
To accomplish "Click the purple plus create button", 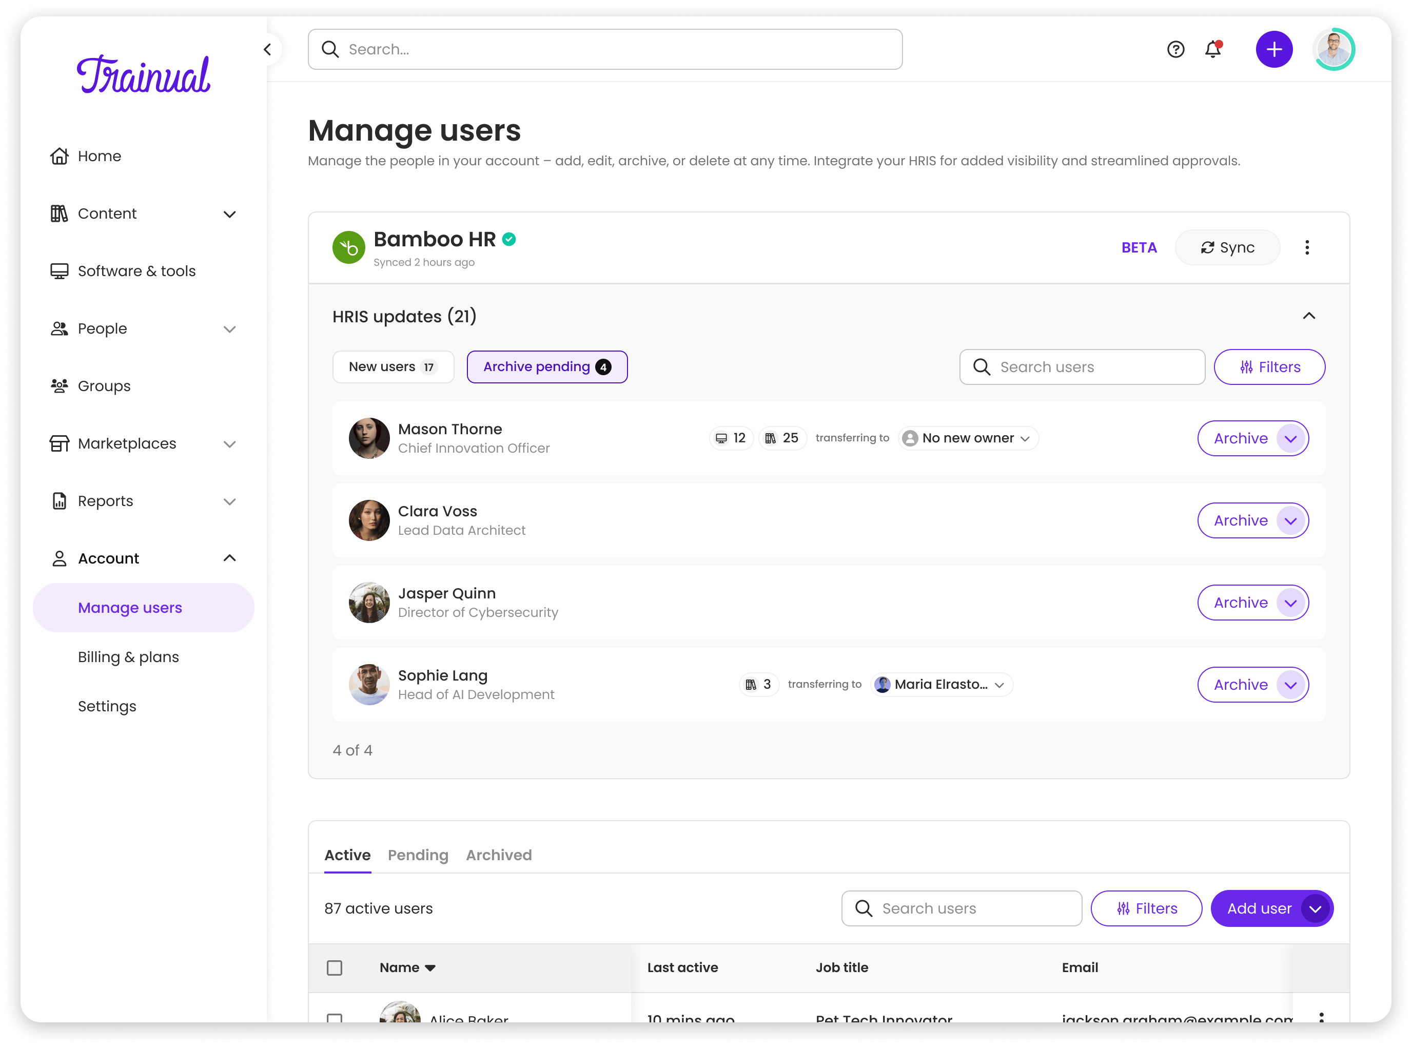I will (x=1273, y=49).
